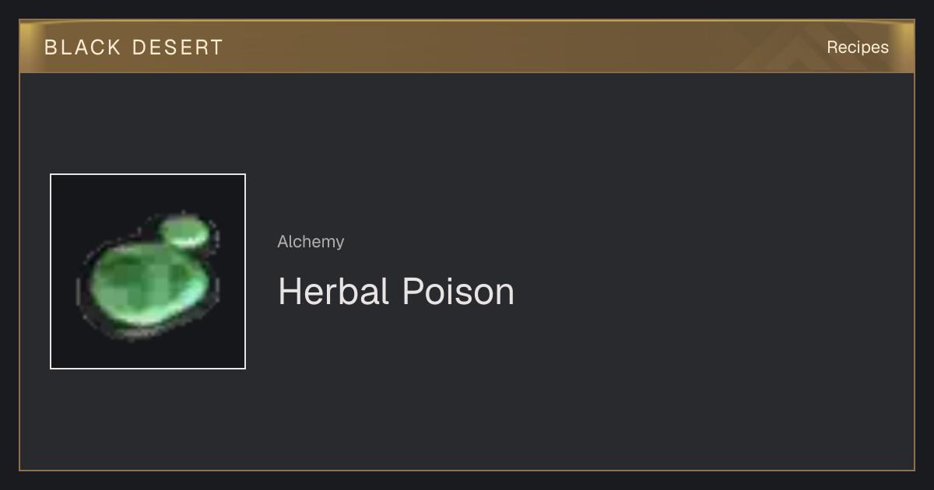Image resolution: width=934 pixels, height=490 pixels.
Task: Click the gold header banner
Action: pos(467,47)
